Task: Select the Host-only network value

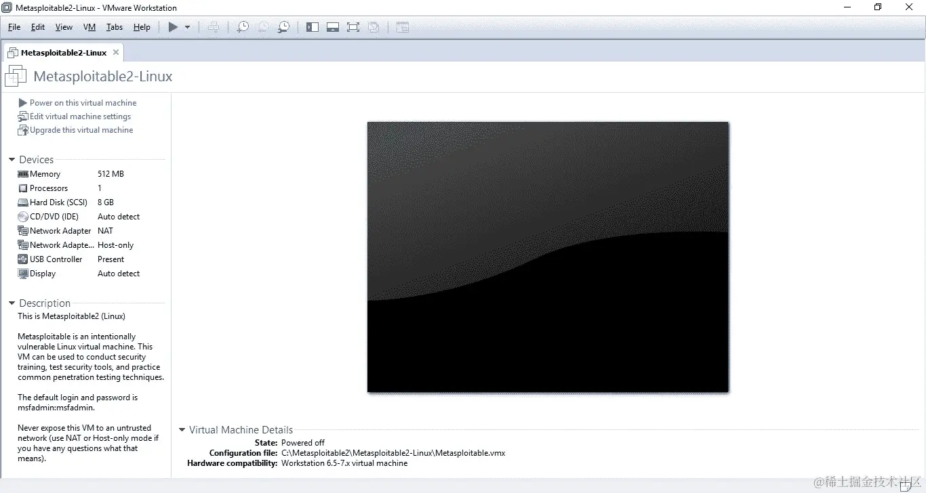Action: click(115, 245)
